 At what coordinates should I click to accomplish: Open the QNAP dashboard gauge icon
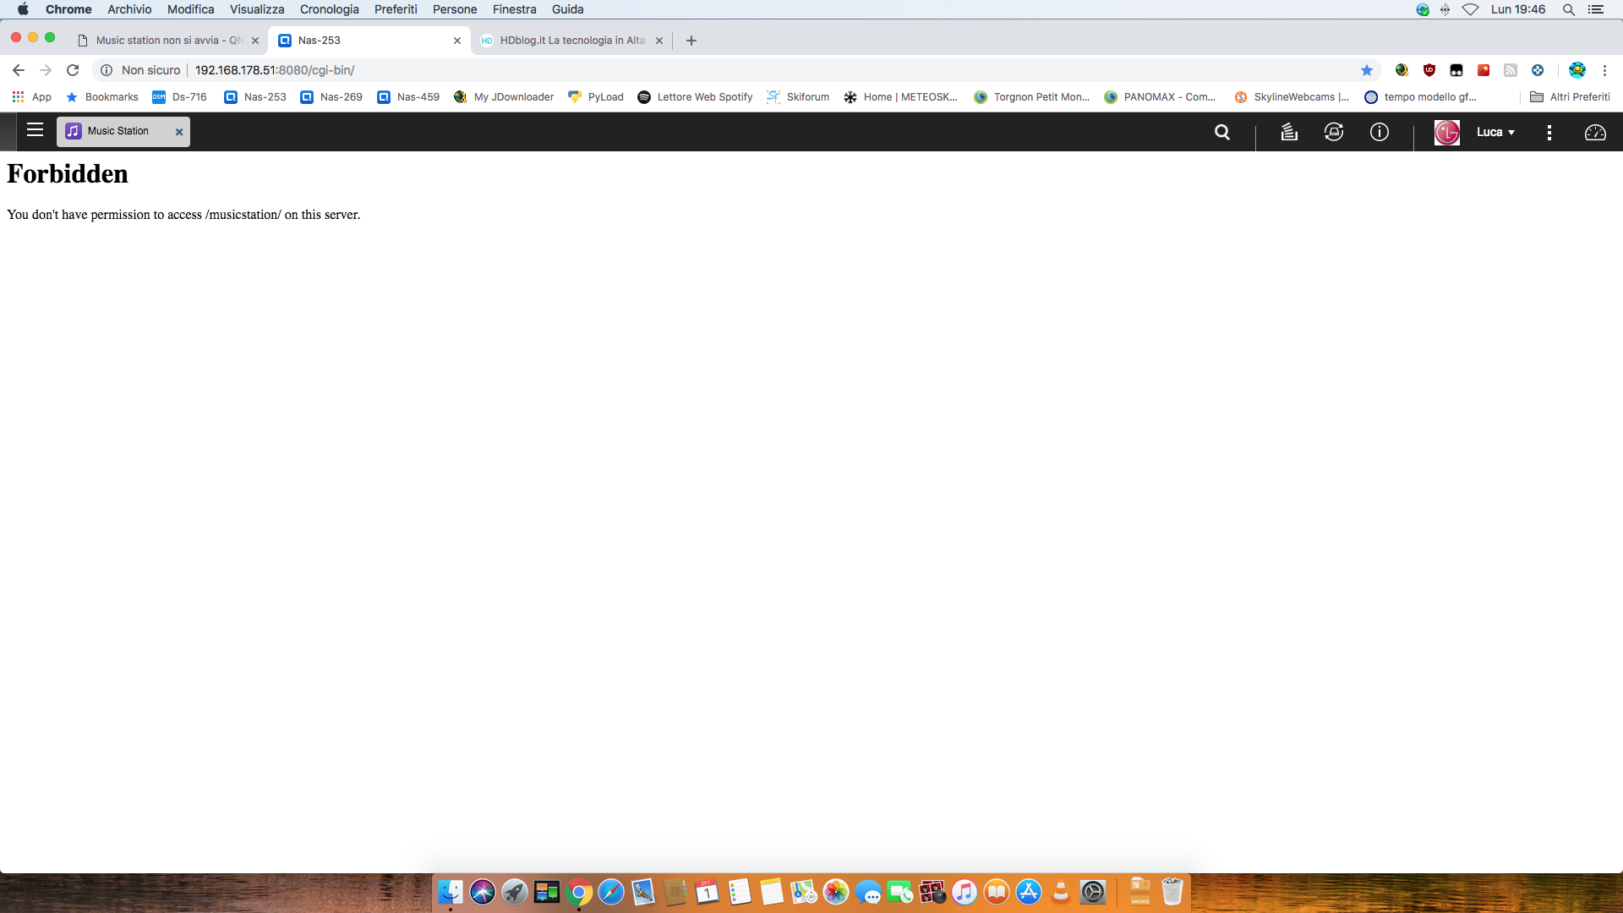pyautogui.click(x=1594, y=132)
